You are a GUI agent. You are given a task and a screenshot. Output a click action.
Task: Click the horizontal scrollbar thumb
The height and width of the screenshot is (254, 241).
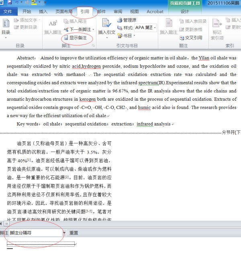[6, 224]
